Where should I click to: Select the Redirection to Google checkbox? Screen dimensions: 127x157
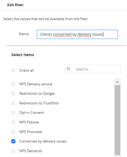13,93
